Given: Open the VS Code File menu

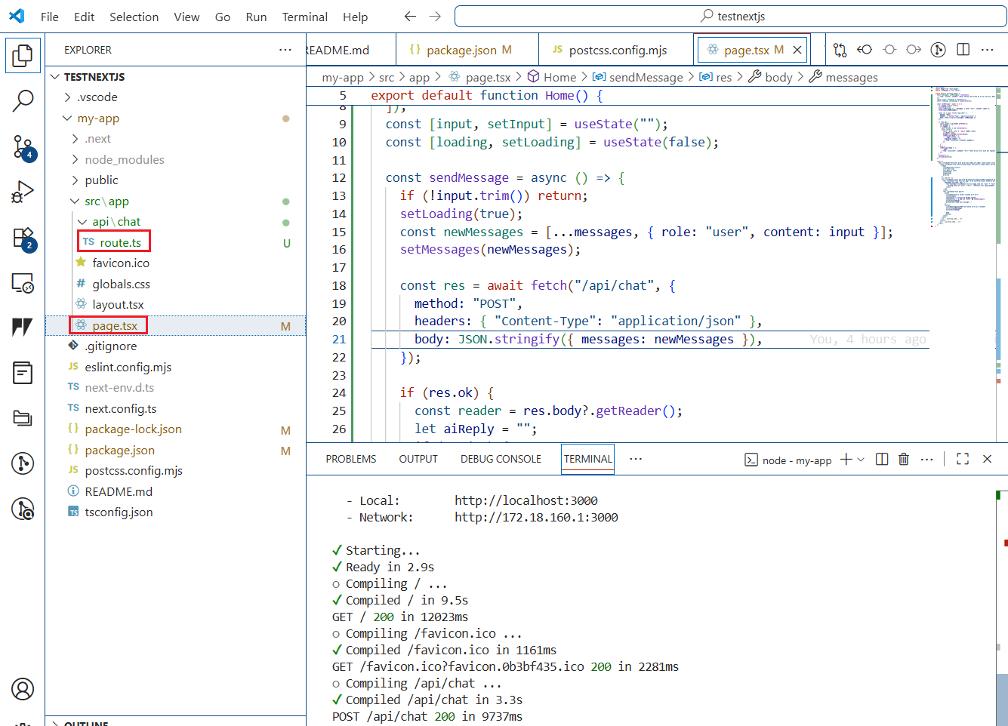Looking at the screenshot, I should 50,17.
